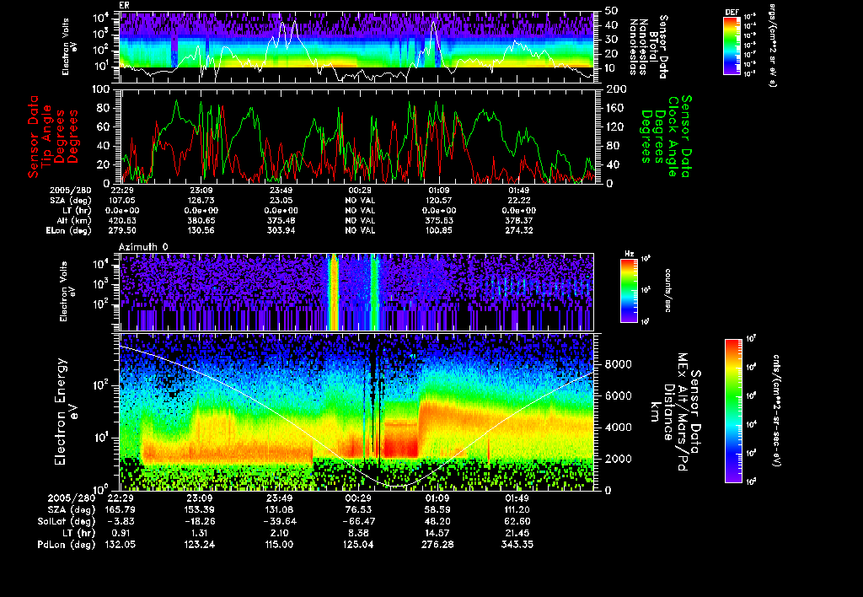Click the 'BTotal Nanoteslas' axis label
This screenshot has width=863, height=597.
643,47
